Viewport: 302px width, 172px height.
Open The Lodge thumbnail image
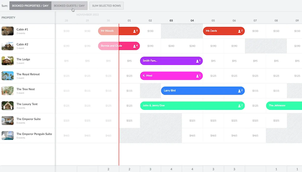pos(8,61)
